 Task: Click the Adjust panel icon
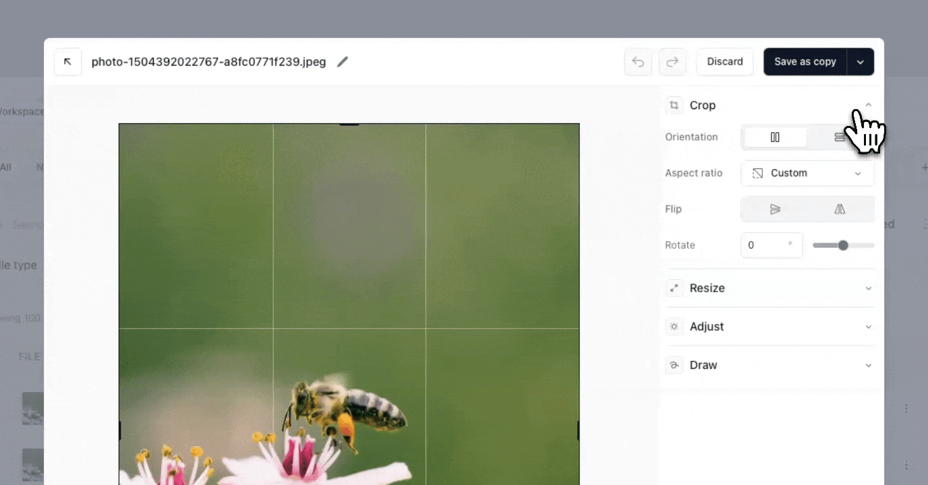point(674,326)
